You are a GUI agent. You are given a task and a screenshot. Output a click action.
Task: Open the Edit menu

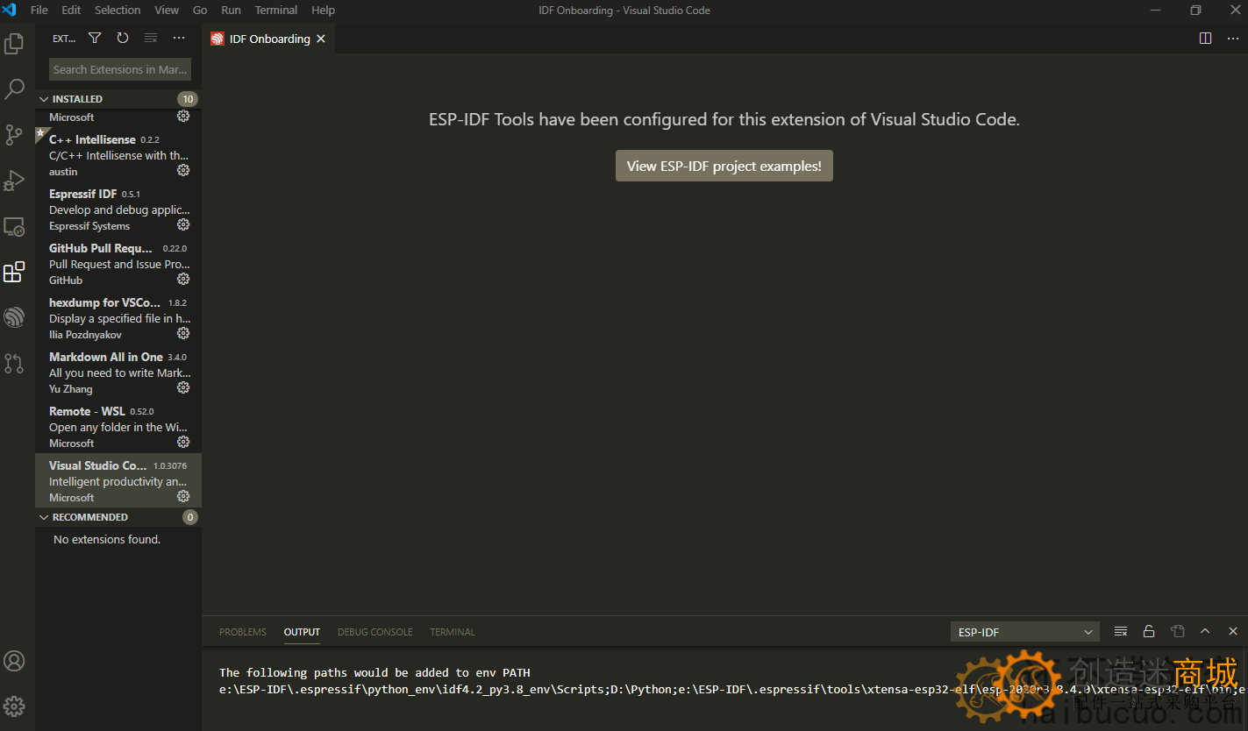pos(71,11)
